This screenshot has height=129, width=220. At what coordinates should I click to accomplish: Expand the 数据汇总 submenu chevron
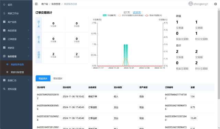[x=29, y=80]
